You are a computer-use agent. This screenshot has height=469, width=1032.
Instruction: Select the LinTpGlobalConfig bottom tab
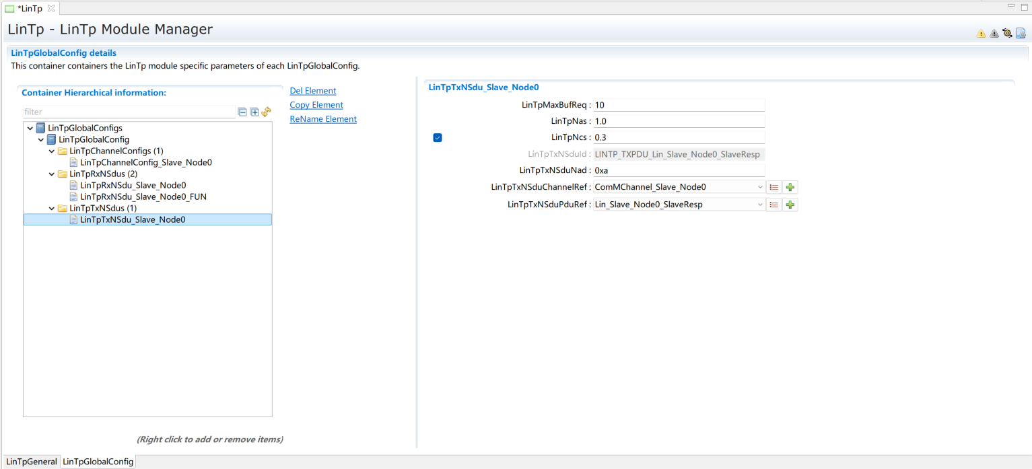click(x=98, y=462)
